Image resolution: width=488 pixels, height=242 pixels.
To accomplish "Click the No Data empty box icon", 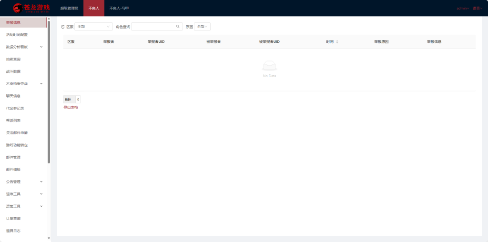I will [270, 65].
